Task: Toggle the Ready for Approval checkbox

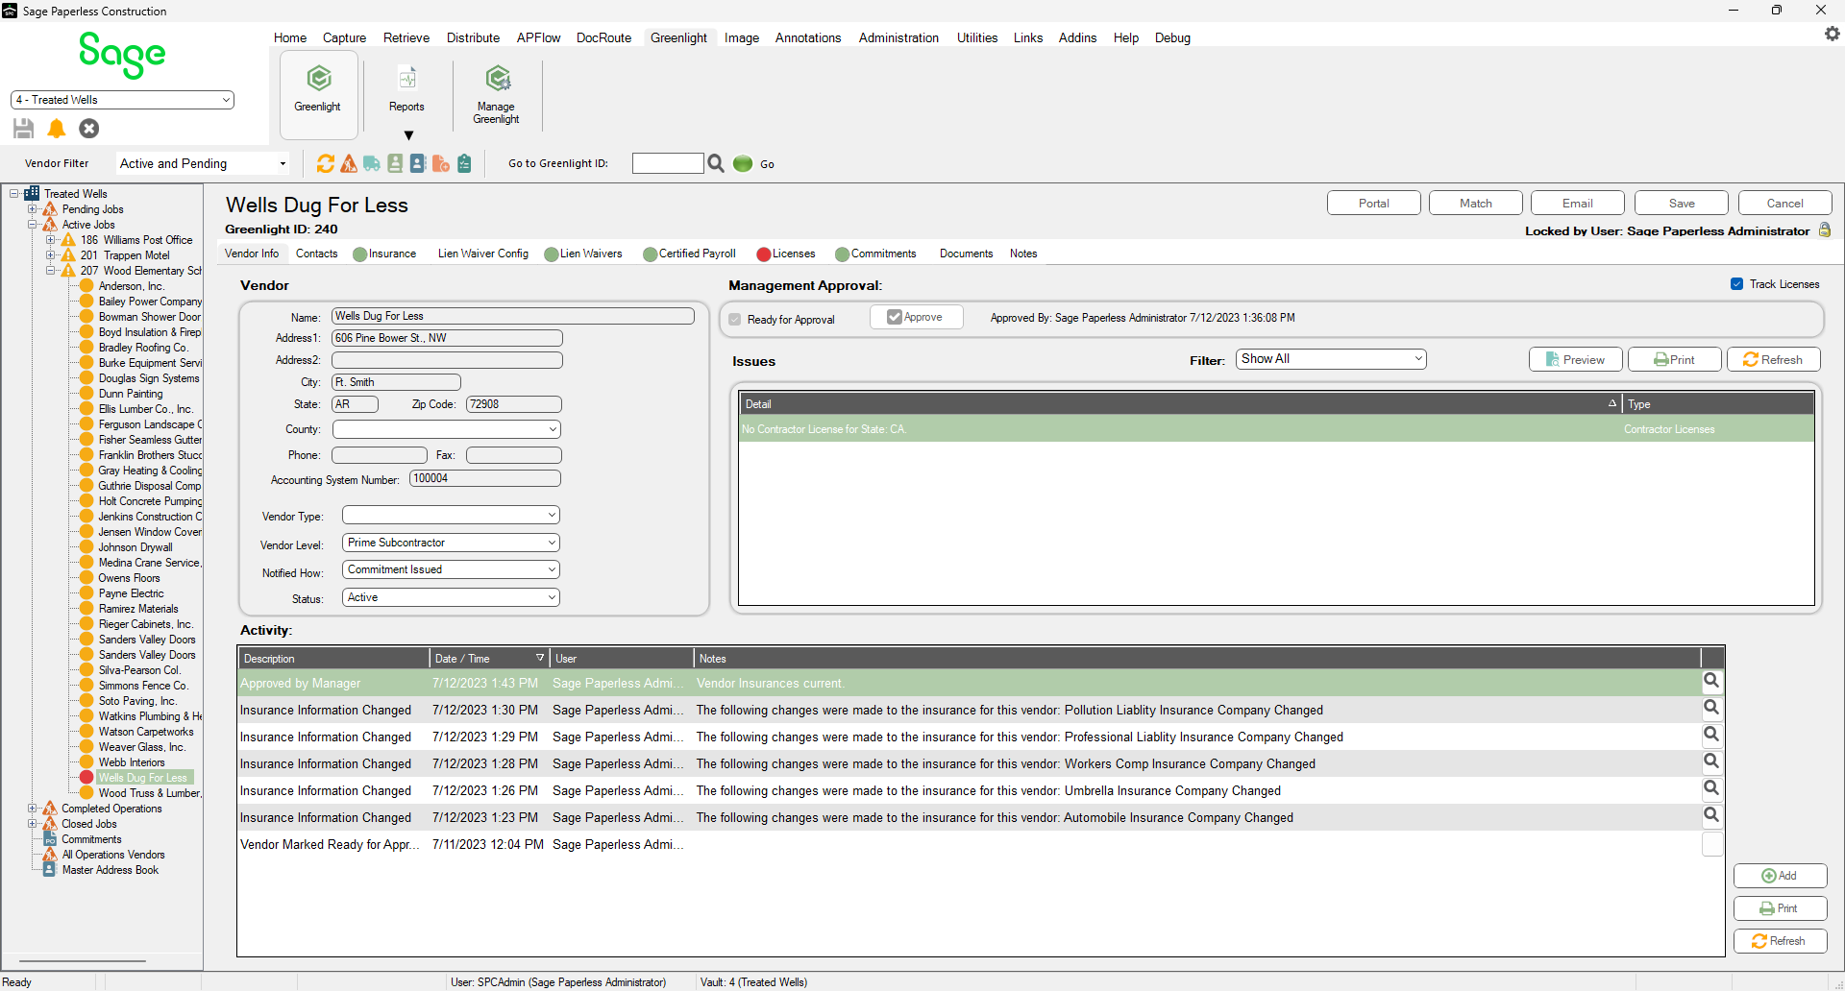Action: [x=735, y=320]
